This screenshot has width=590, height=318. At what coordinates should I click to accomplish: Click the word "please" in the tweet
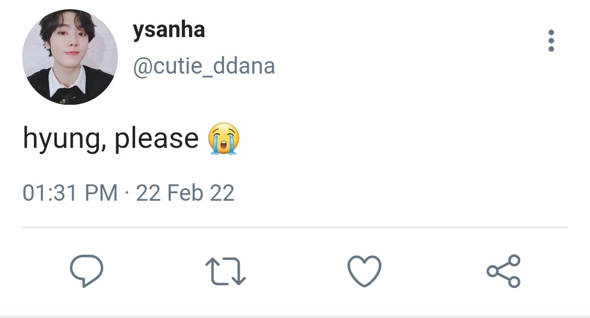pyautogui.click(x=156, y=139)
